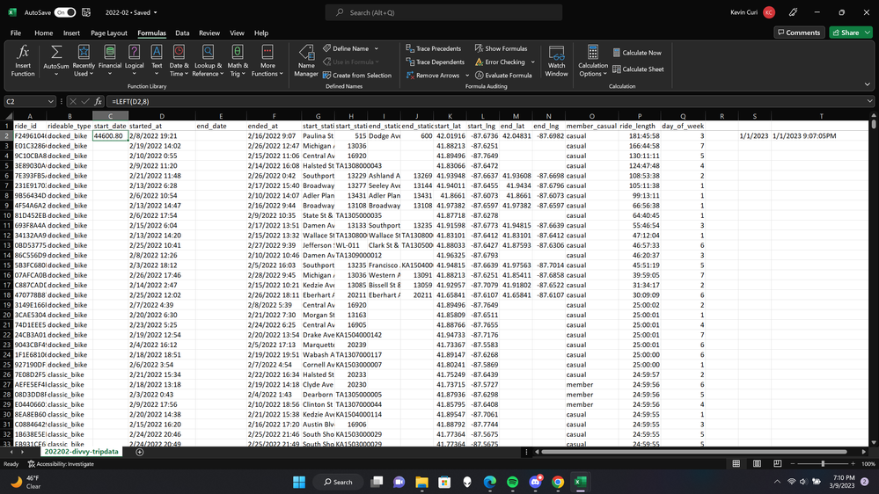Screen dimensions: 879x494
Task: Open Calculation Options dropdown
Action: click(x=592, y=61)
